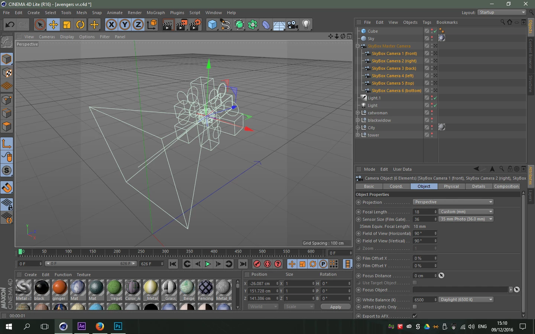Click the Make Editable icon
The image size is (535, 334).
tap(7, 42)
